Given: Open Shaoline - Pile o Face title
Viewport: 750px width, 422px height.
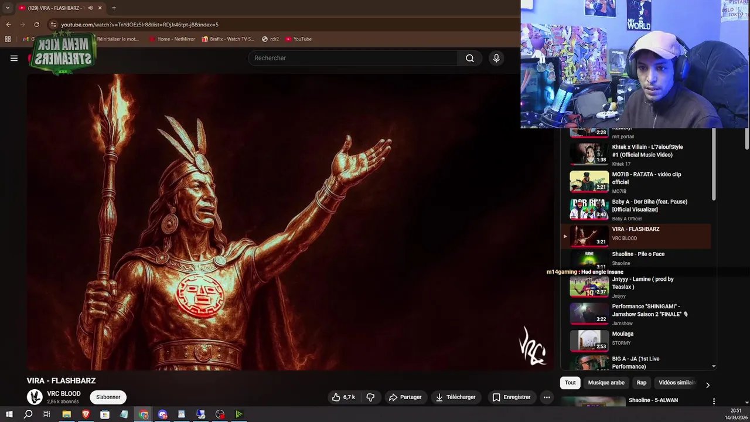Looking at the screenshot, I should tap(638, 254).
